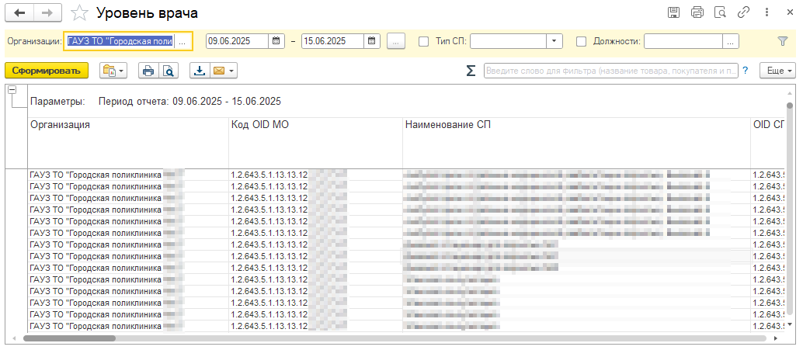This screenshot has width=803, height=350.
Task: Expand the send by email dropdown
Action: click(x=223, y=71)
